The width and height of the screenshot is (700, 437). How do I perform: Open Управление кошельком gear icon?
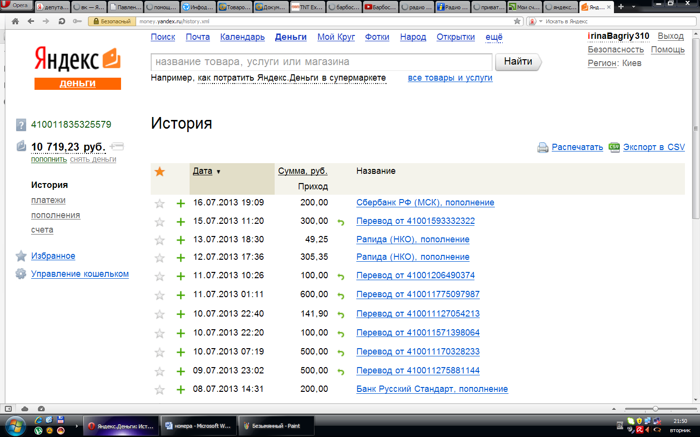click(21, 274)
